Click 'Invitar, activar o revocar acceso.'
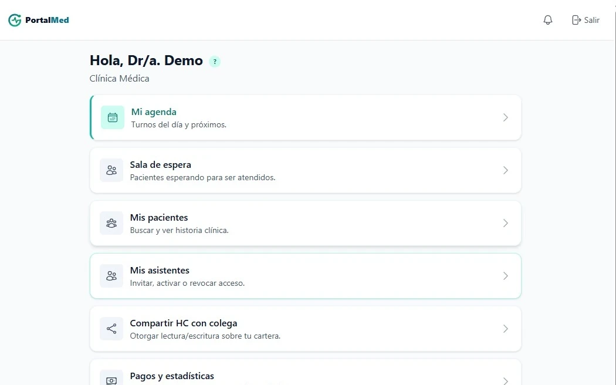616x385 pixels. (x=187, y=283)
